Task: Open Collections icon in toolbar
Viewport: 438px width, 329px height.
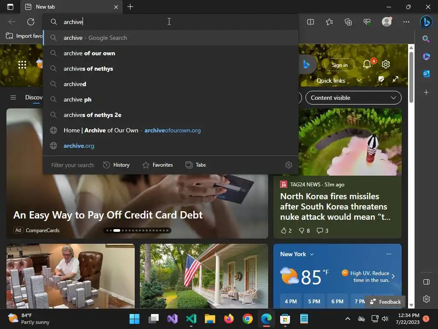Action: (348, 22)
